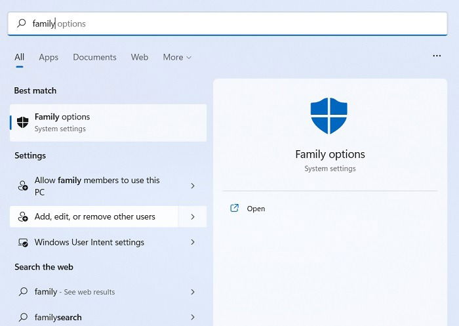Select the Web filter tab
The height and width of the screenshot is (326, 459).
pyautogui.click(x=140, y=57)
